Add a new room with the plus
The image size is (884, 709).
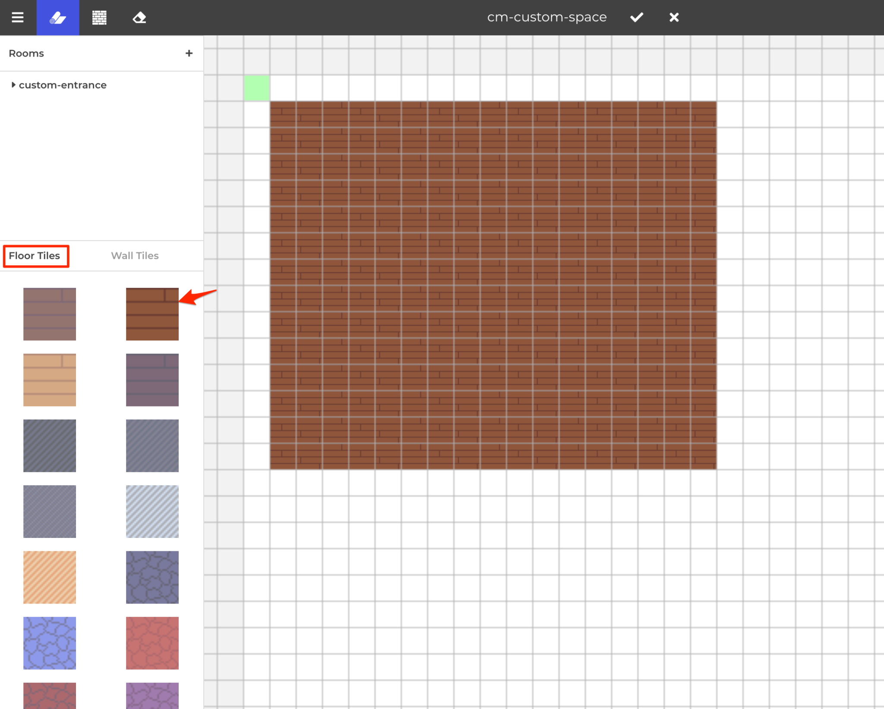[189, 53]
